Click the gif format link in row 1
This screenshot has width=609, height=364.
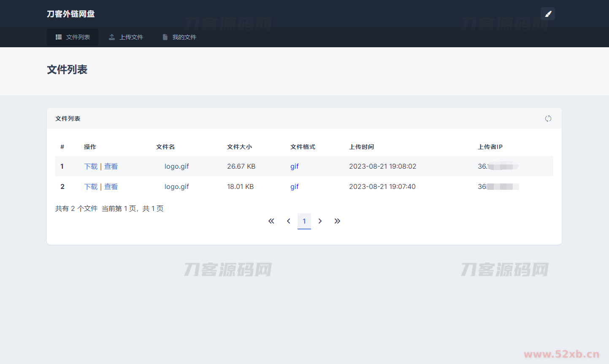[x=294, y=166]
